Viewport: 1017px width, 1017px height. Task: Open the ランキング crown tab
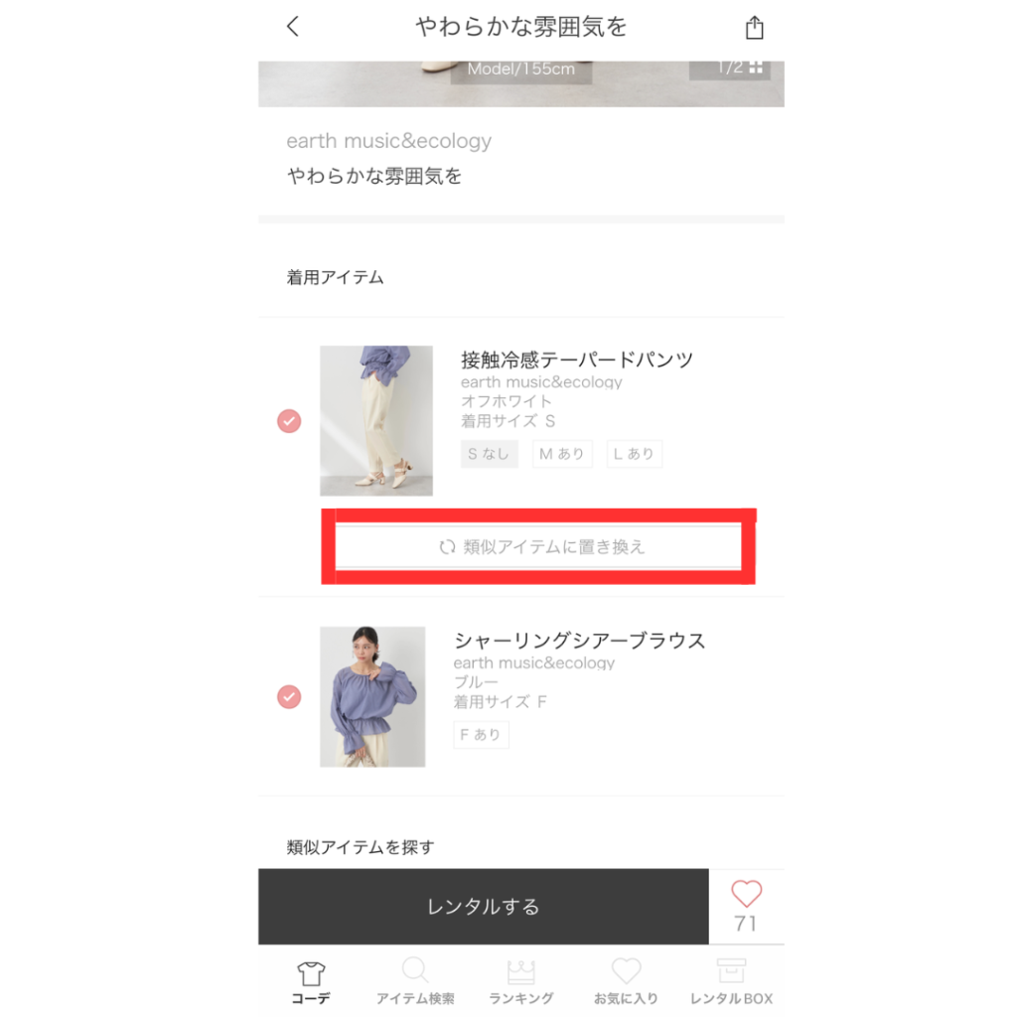click(x=520, y=982)
